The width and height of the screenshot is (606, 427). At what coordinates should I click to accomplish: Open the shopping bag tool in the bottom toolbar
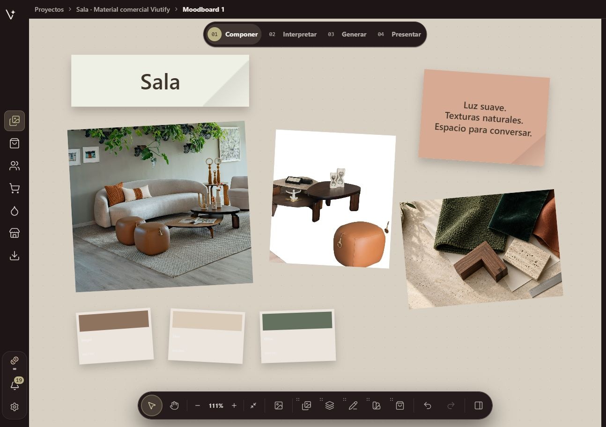[400, 405]
